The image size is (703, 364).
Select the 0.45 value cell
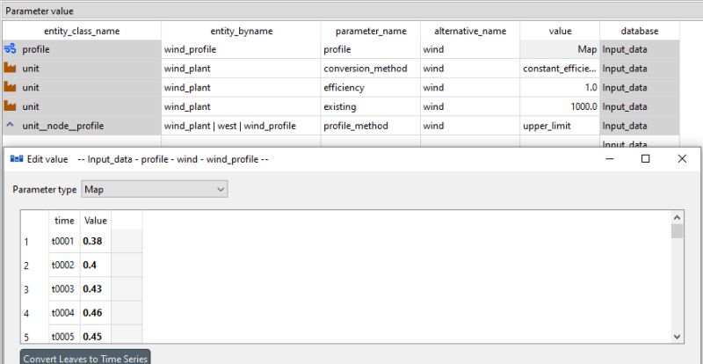(96, 334)
